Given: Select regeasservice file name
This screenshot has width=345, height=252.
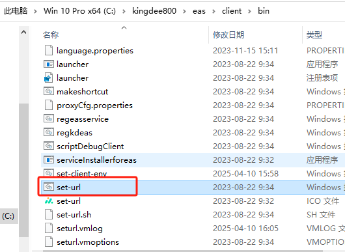Looking at the screenshot, I should click(83, 119).
